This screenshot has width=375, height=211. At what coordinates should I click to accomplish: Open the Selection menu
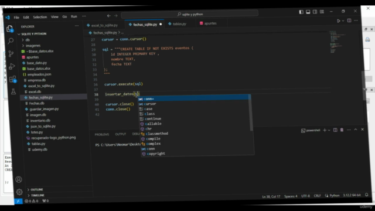click(x=40, y=17)
